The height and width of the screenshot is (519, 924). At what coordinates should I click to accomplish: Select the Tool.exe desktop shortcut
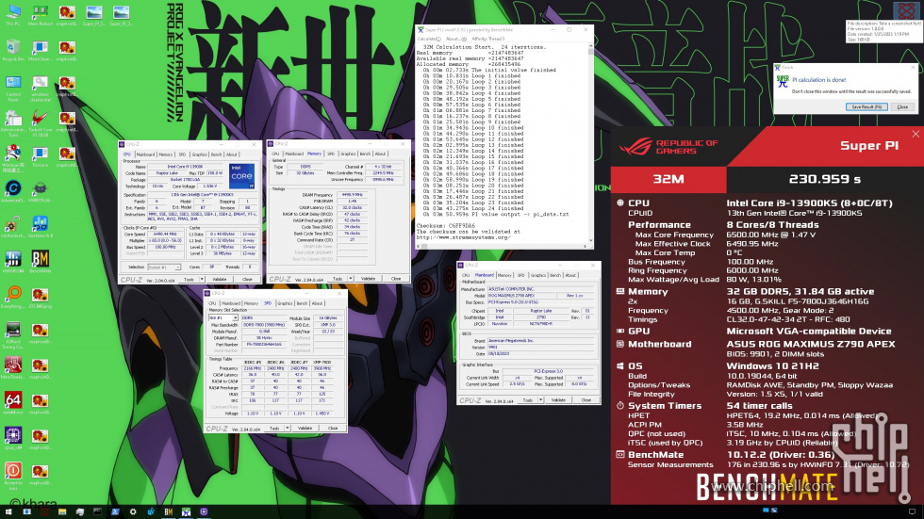click(x=40, y=157)
